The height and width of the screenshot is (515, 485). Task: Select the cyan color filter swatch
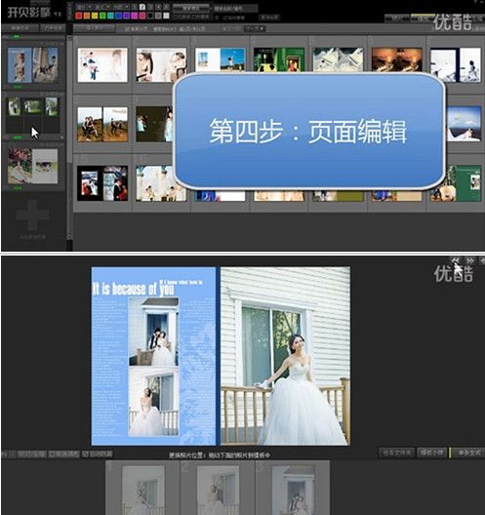110,16
